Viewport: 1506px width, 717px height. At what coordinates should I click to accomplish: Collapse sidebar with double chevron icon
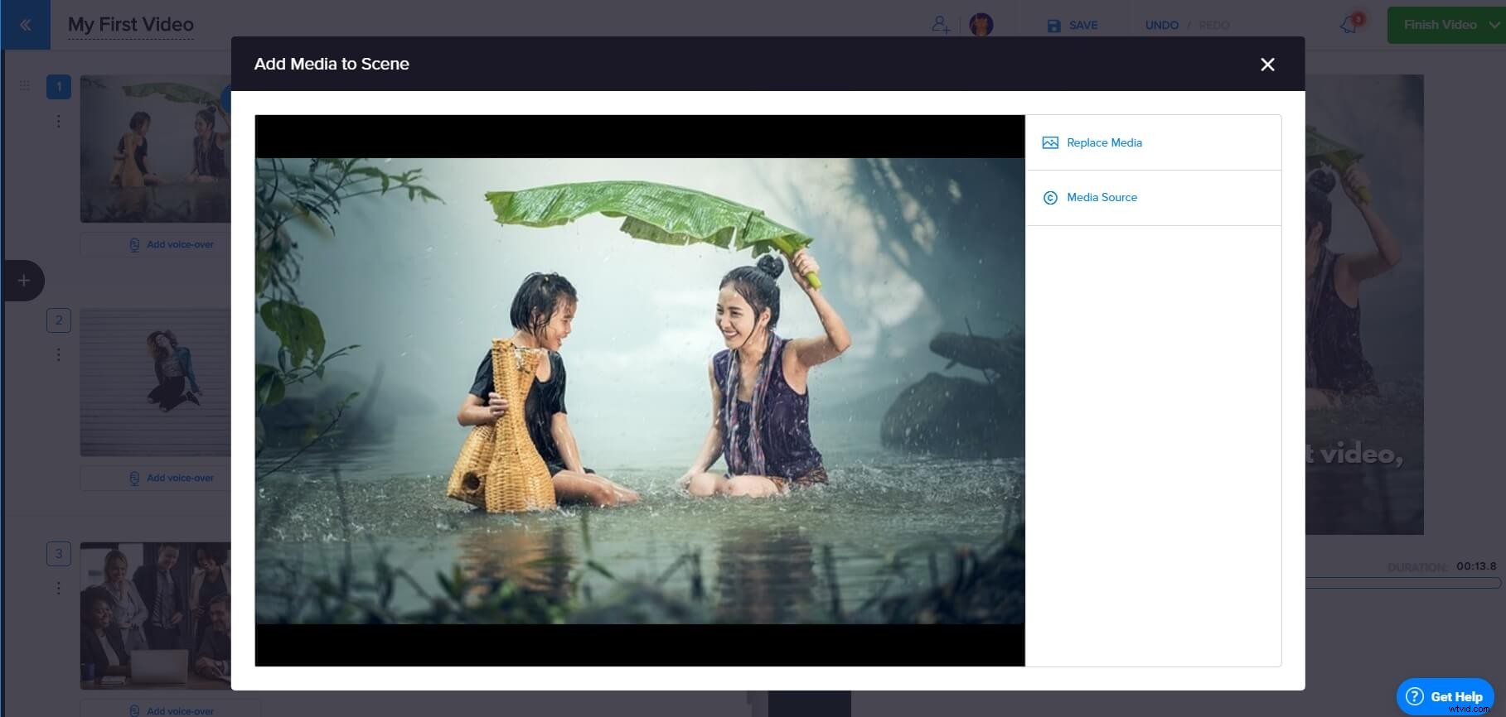[x=25, y=25]
